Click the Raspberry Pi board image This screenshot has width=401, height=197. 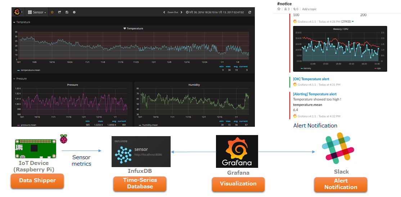point(36,149)
